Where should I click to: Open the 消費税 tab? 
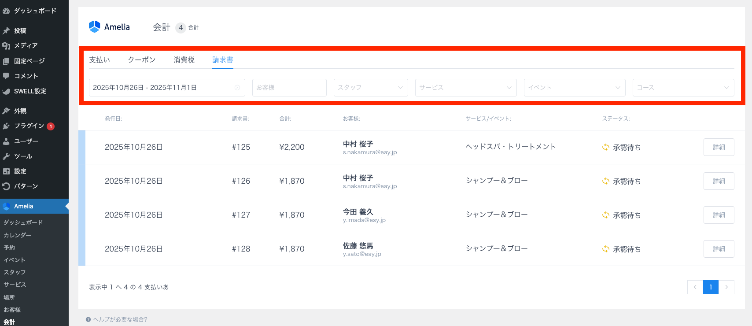tap(184, 60)
